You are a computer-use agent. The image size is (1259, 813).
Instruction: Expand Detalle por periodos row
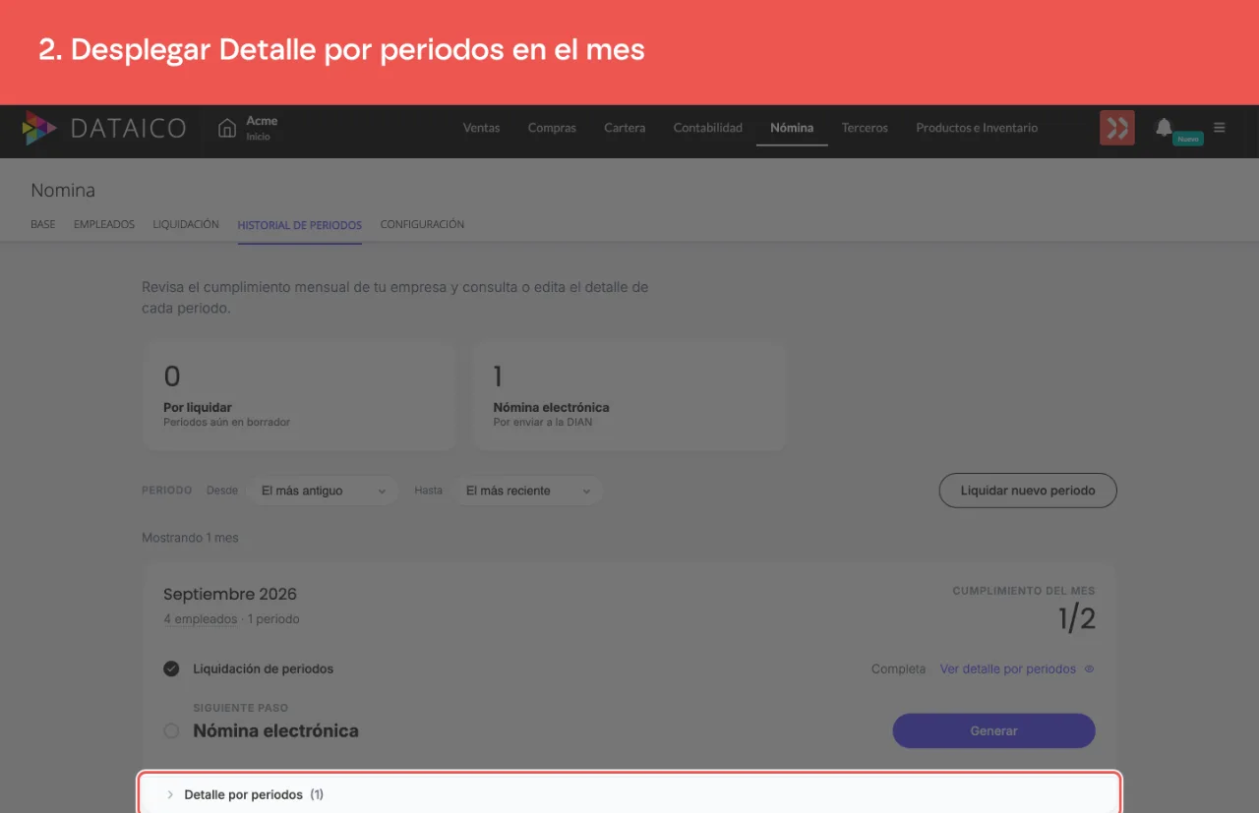[x=629, y=794]
